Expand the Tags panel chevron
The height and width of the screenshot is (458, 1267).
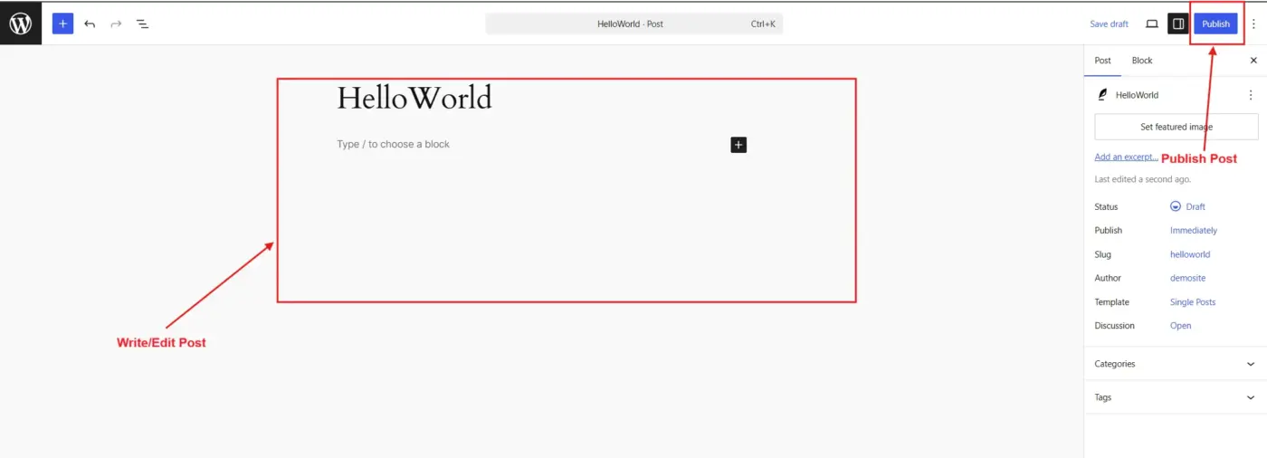[1251, 397]
